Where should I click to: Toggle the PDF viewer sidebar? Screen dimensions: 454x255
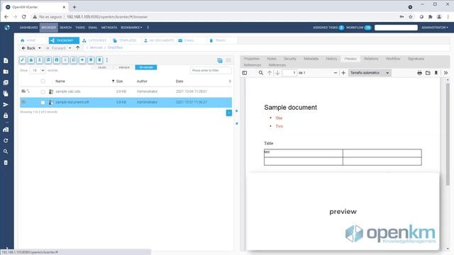pos(245,73)
